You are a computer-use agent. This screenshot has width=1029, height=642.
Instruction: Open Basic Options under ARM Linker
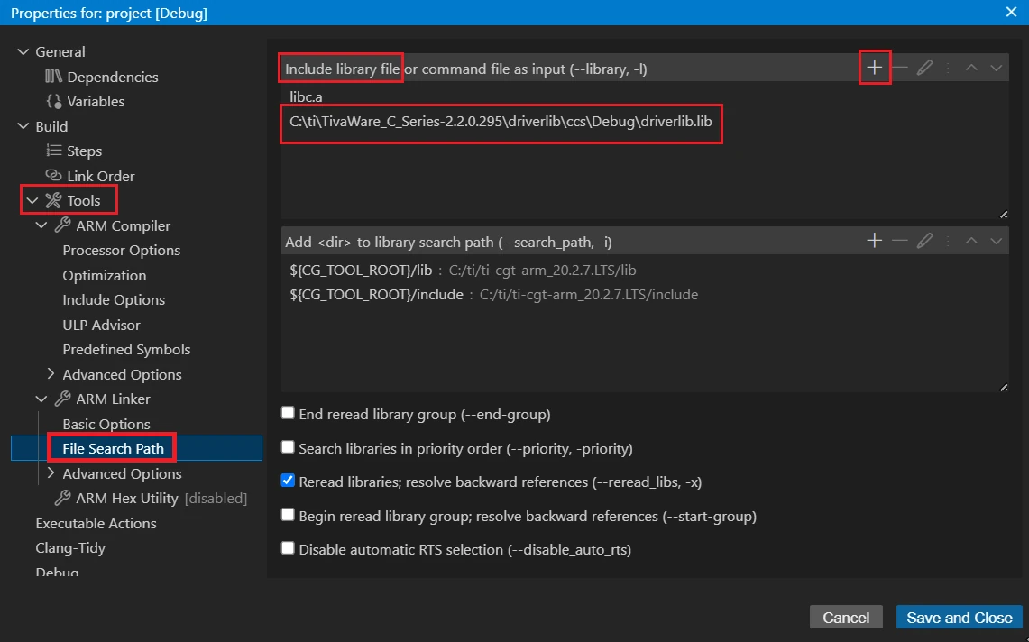click(x=106, y=424)
